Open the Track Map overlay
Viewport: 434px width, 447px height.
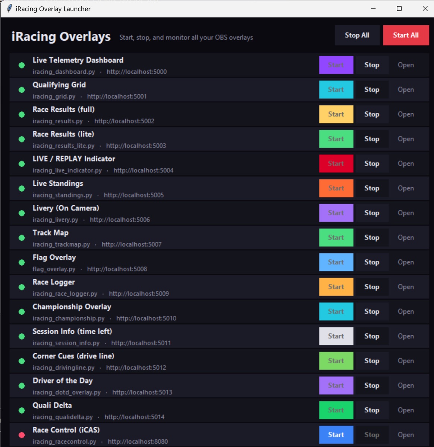tap(406, 238)
